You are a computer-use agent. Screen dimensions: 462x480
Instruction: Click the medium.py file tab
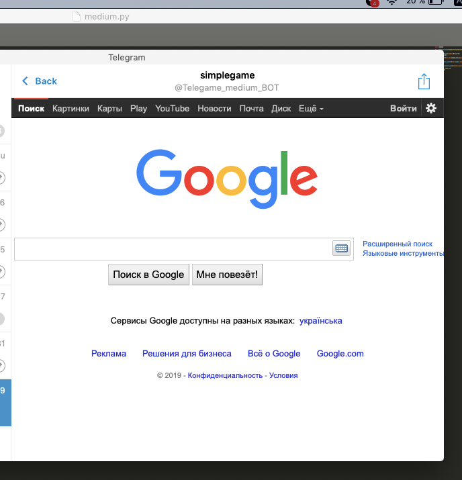[x=101, y=16]
